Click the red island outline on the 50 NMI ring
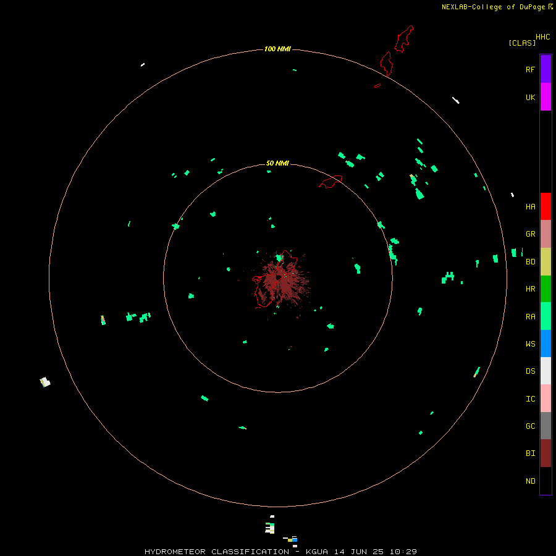The height and width of the screenshot is (556, 556). pos(331,182)
